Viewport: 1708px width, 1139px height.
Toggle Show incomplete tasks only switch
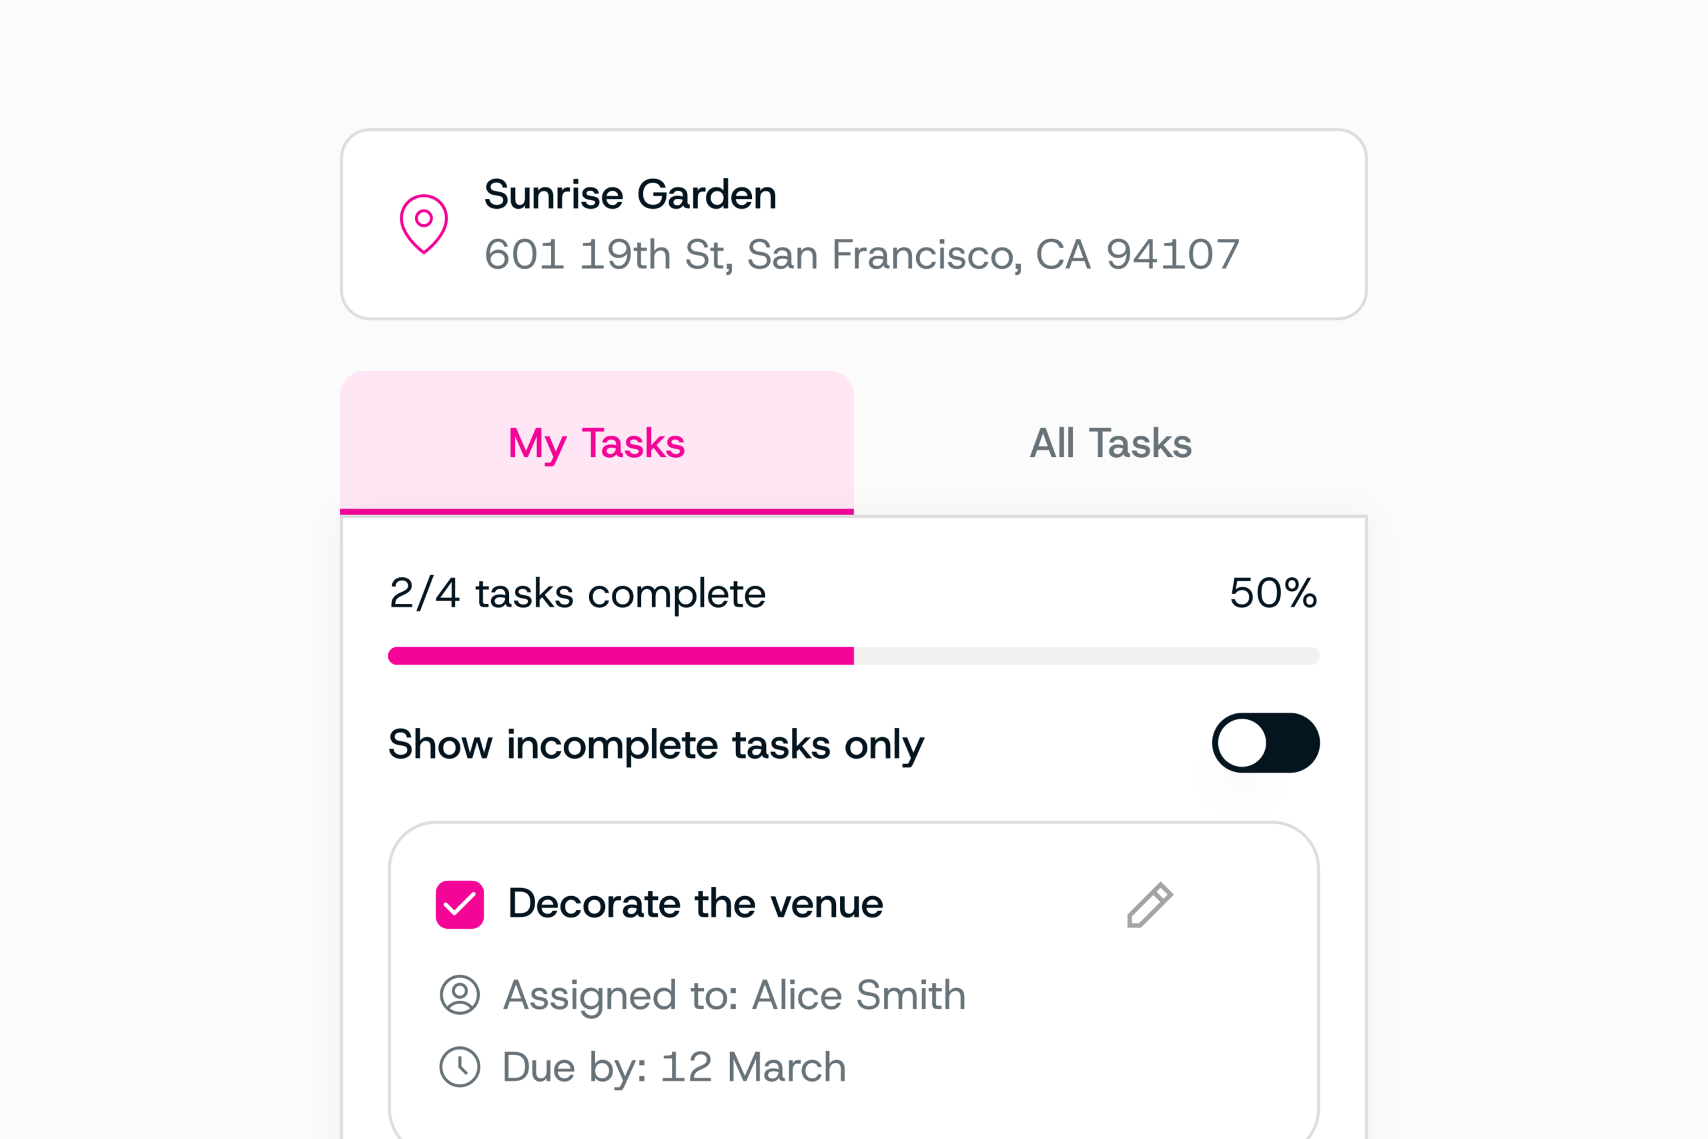click(x=1266, y=743)
